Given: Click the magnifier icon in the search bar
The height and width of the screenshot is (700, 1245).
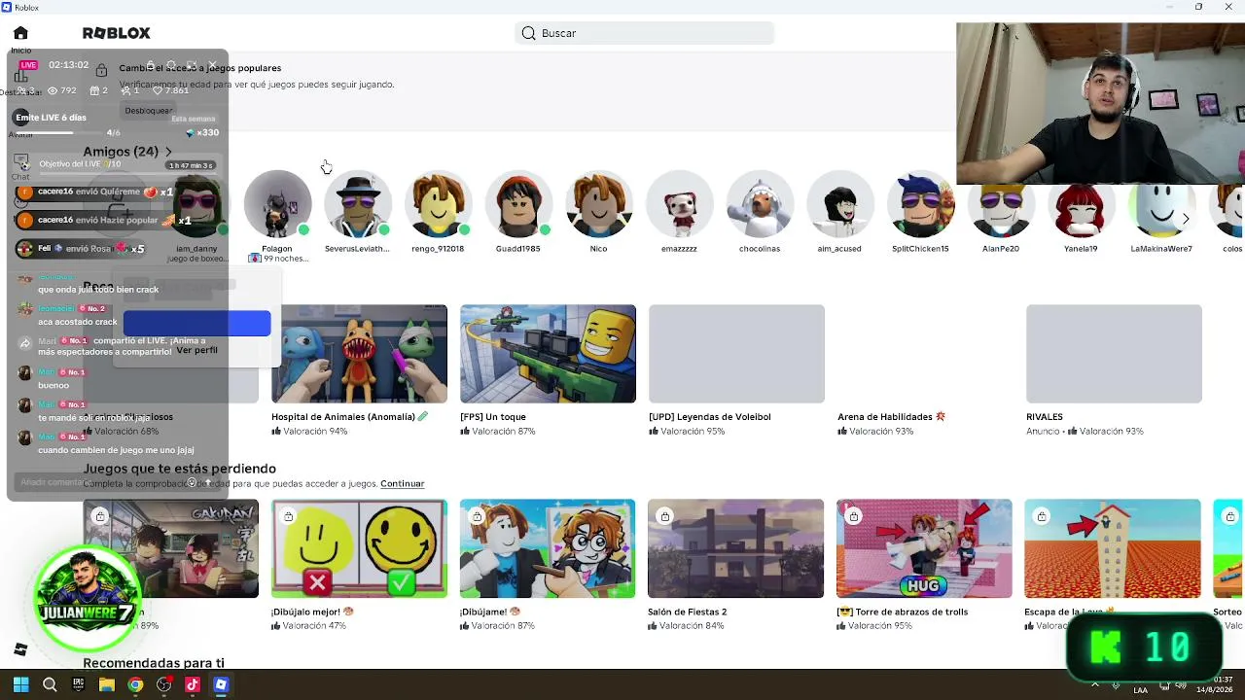Looking at the screenshot, I should [528, 33].
